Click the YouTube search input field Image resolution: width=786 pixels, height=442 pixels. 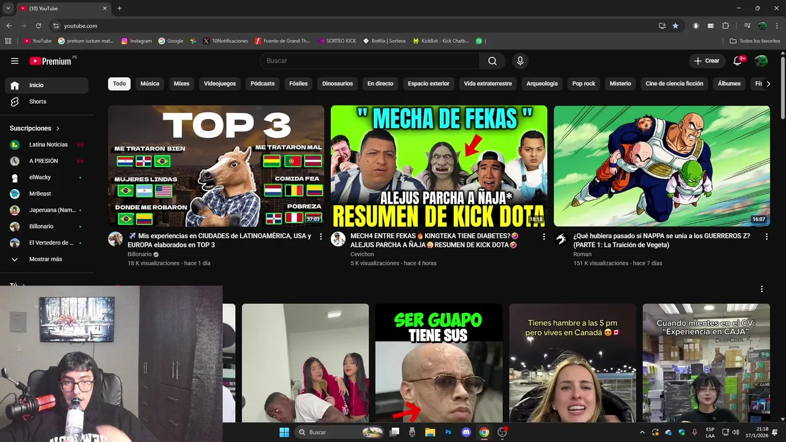pos(370,61)
